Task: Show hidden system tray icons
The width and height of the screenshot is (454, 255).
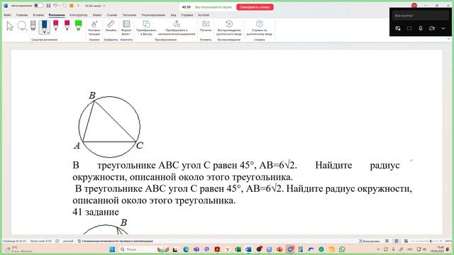Action: pos(378,249)
